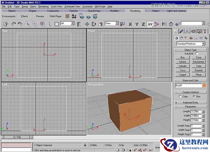Click the Quick Render teapot icon
Viewport: 210px width, 152px height.
tap(88, 17)
